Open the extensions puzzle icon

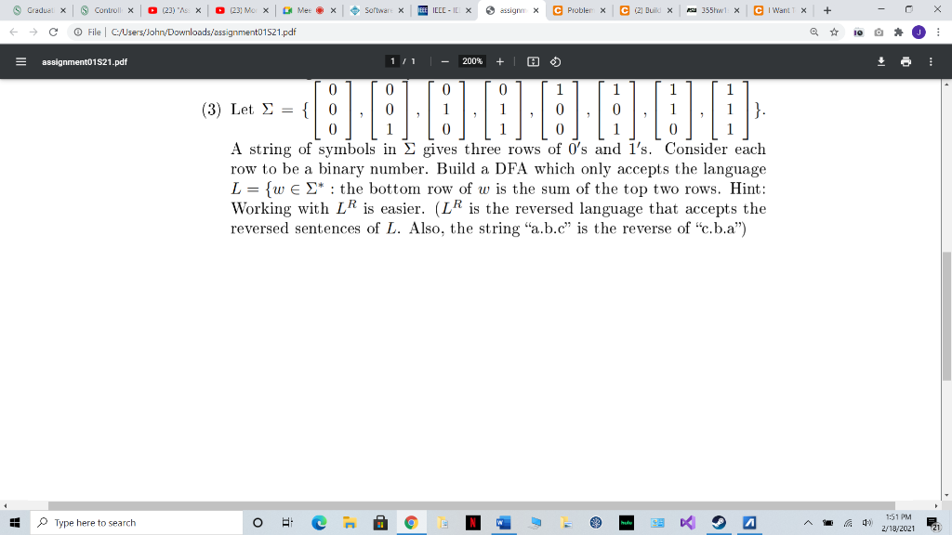click(899, 30)
